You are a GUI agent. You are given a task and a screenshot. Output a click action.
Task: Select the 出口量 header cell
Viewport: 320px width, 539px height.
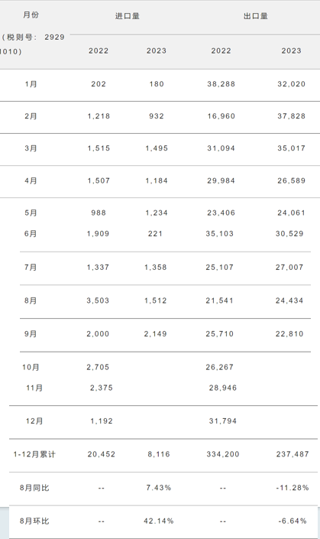[256, 16]
